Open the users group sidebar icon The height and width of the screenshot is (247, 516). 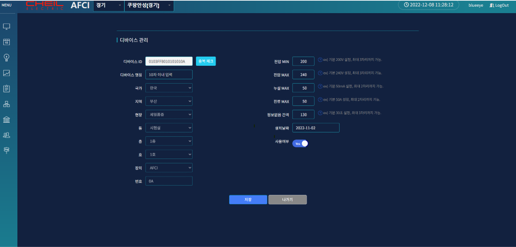[6, 135]
